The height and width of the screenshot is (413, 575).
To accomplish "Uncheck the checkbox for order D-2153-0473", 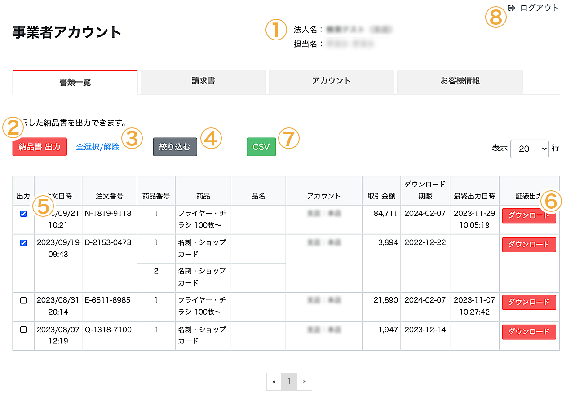I will 23,243.
